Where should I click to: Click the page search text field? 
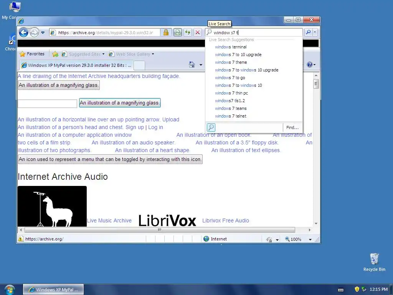click(47, 103)
